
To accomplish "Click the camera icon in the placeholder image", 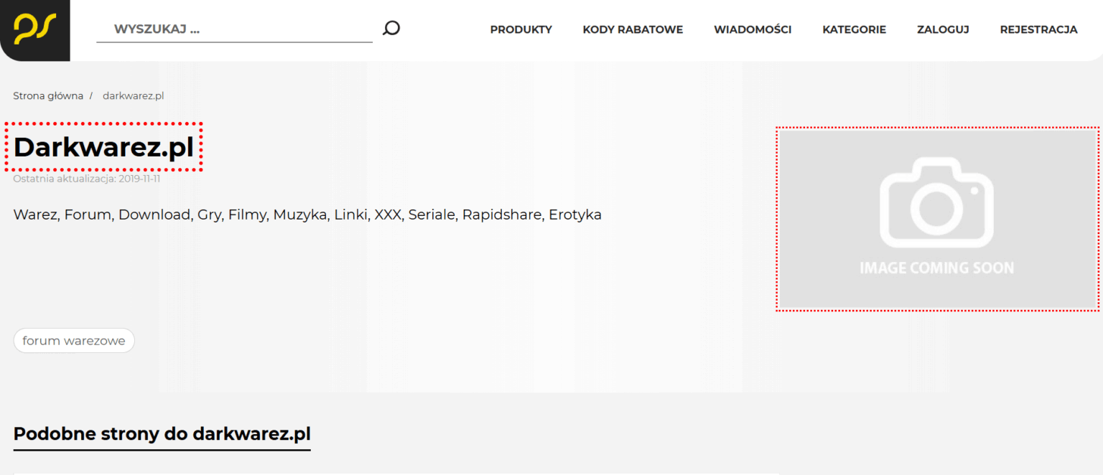I will pyautogui.click(x=937, y=203).
